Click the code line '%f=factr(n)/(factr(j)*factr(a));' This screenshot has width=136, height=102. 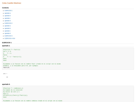[15, 95]
